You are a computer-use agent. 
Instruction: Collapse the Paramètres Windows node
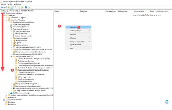click(7, 20)
